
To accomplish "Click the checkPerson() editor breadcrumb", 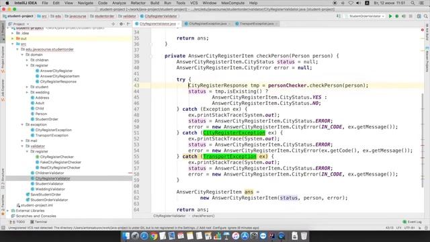I will [x=203, y=216].
